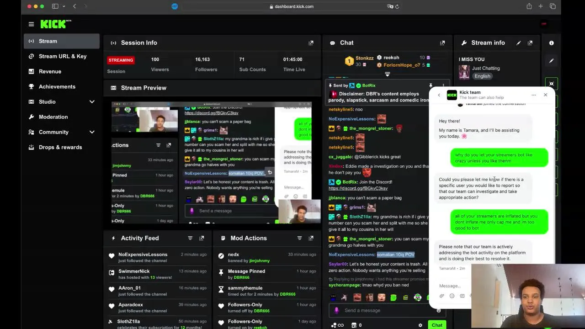This screenshot has height=329, width=585.
Task: Open the filter options in Mod Actions
Action: tap(299, 238)
